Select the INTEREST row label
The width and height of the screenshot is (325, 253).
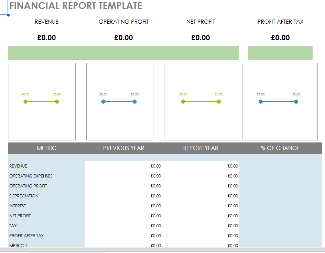(x=18, y=206)
